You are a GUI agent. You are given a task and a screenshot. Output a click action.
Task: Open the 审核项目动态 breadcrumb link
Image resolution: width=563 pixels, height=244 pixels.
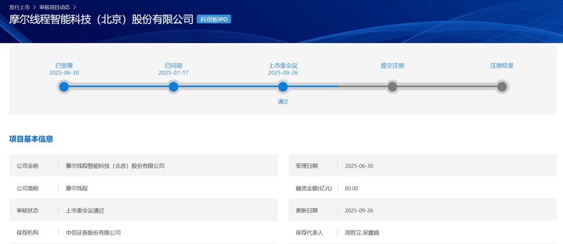(55, 7)
